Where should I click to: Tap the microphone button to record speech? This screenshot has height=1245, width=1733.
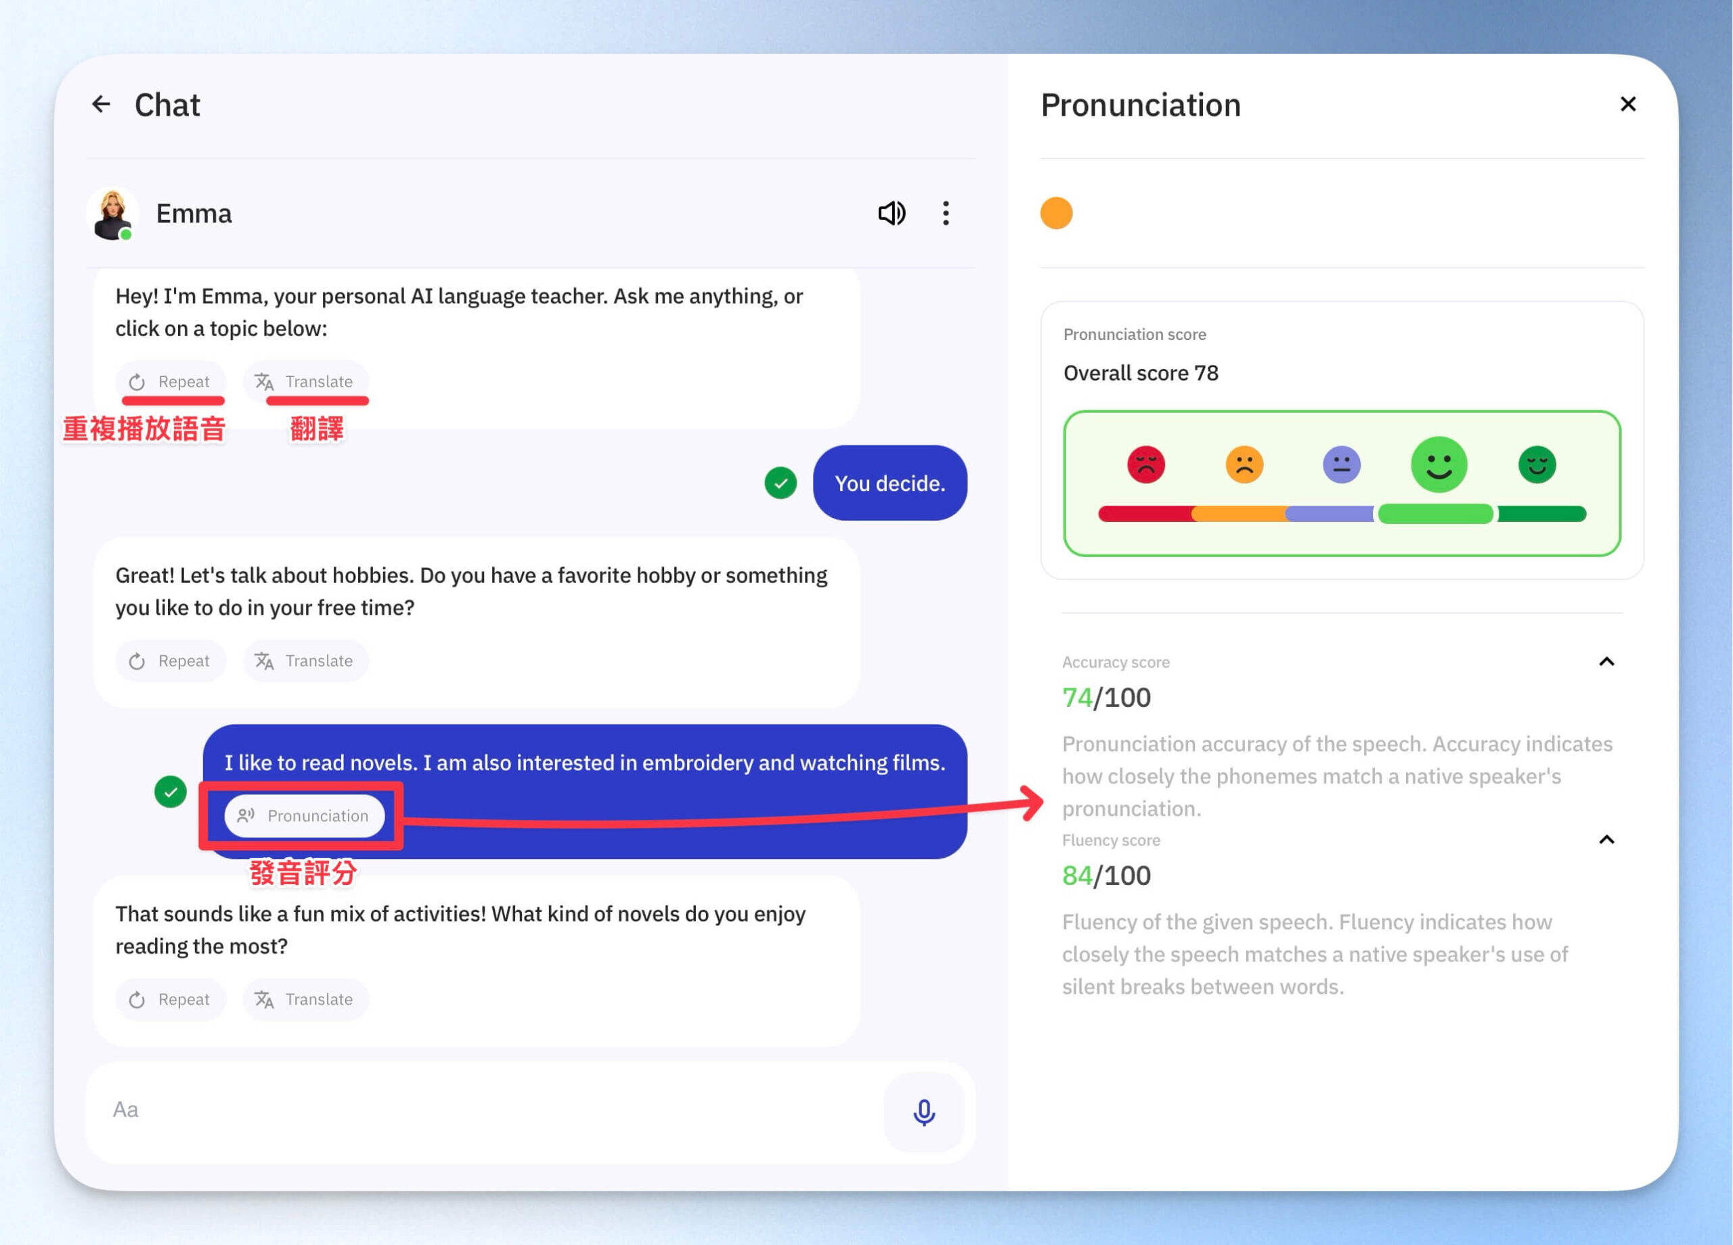[924, 1112]
